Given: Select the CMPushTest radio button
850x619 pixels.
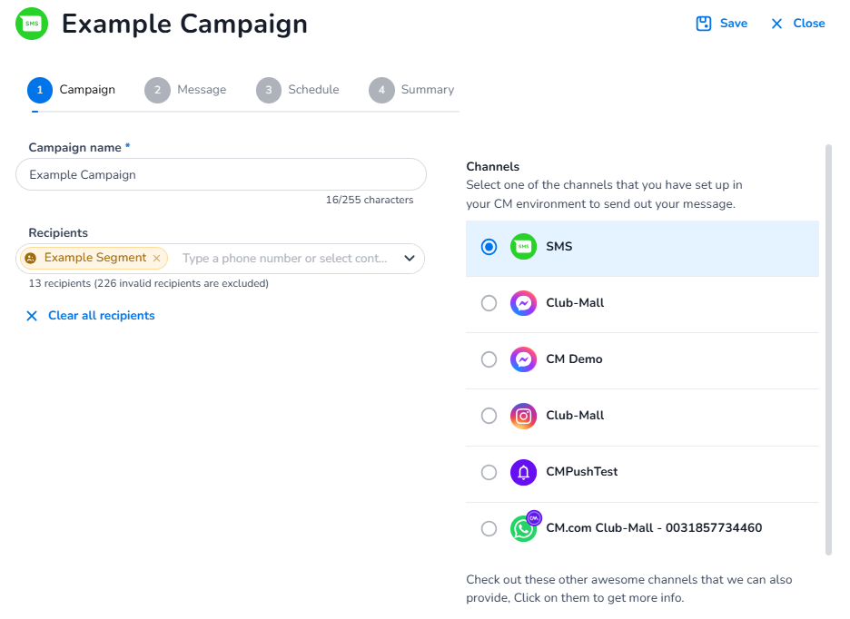Looking at the screenshot, I should pyautogui.click(x=489, y=472).
